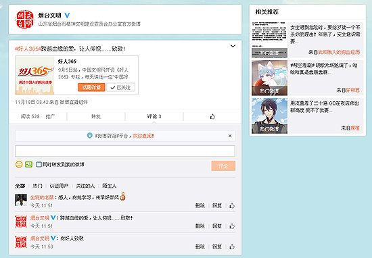
Task: Open the 转发 repost tab
Action: tap(96, 116)
